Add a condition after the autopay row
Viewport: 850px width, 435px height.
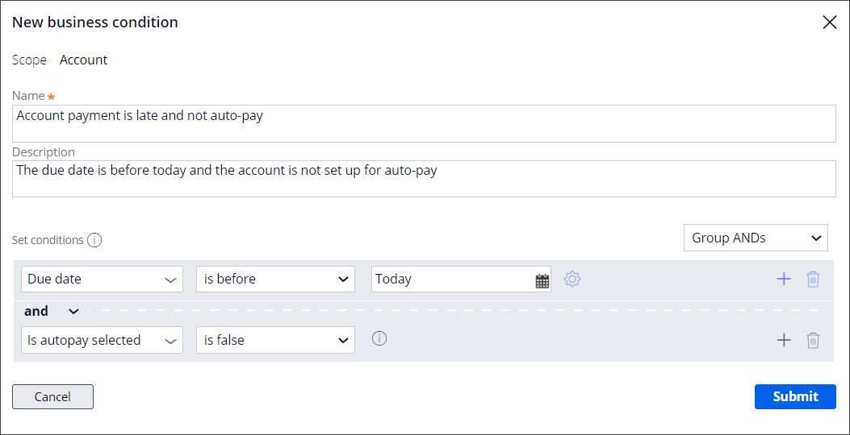click(783, 341)
